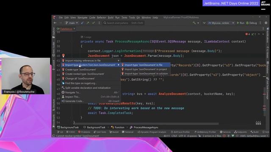Open the dotTrace Profiler tool window
This screenshot has width=271, height=152.
point(180,132)
